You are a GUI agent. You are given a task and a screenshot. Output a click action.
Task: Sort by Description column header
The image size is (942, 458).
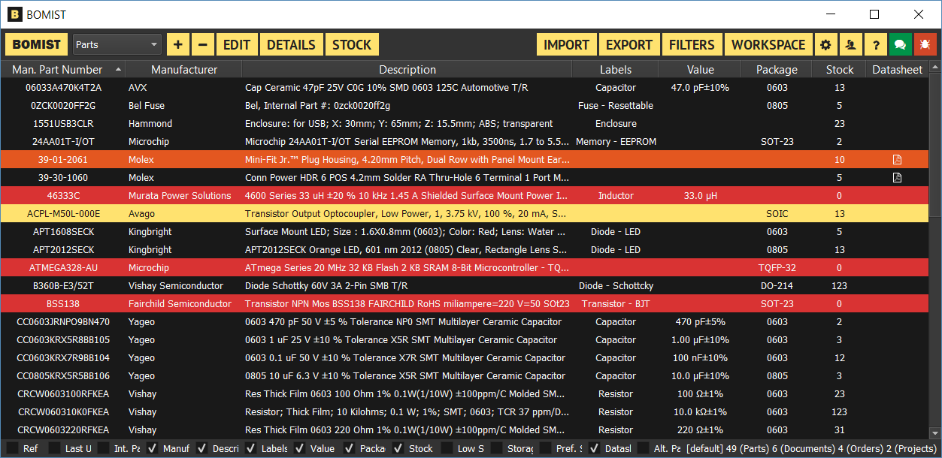(407, 70)
